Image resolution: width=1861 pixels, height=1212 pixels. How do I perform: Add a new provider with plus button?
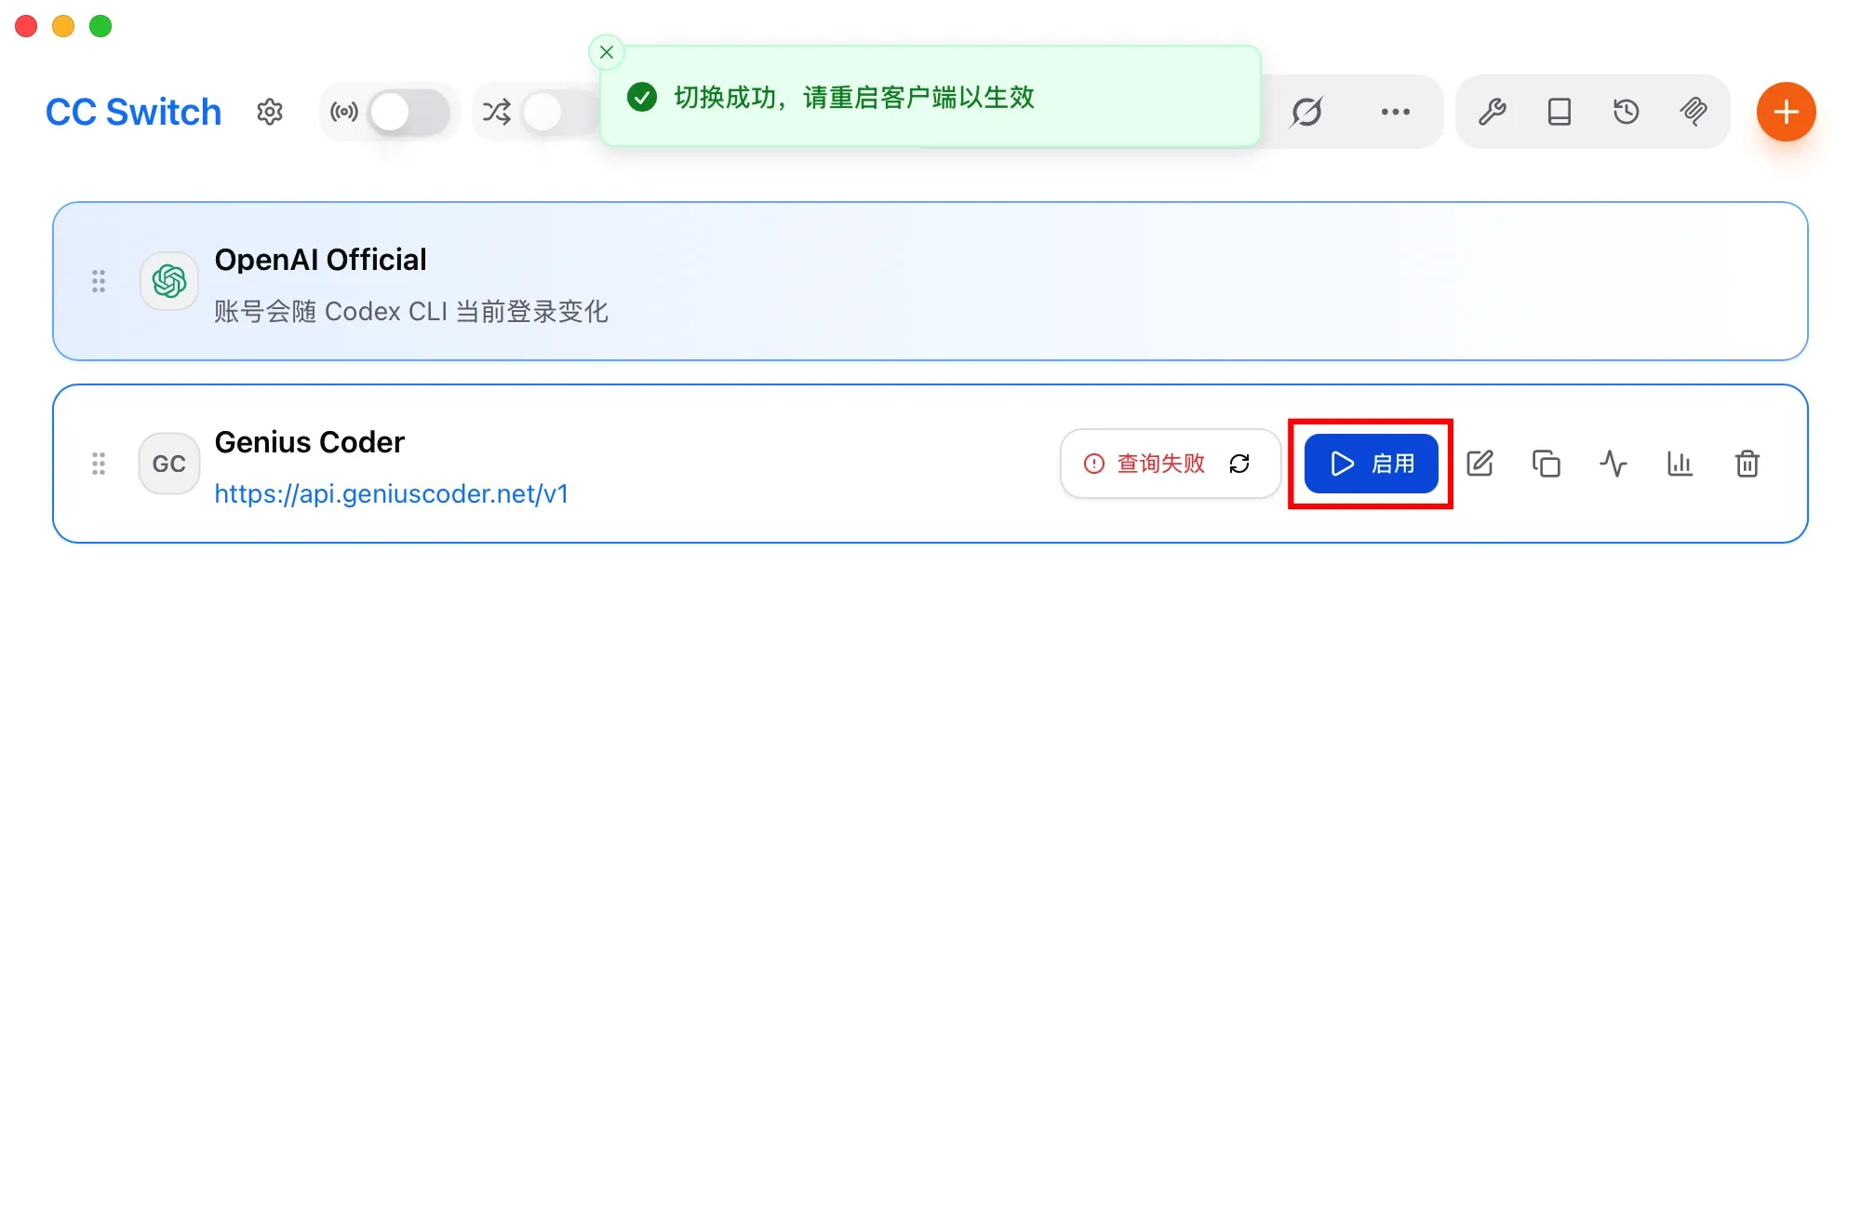pos(1786,112)
